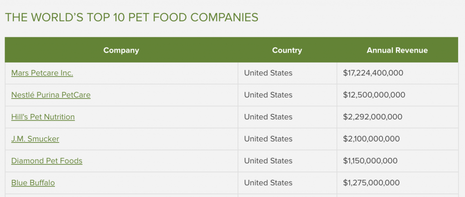Click the Annual Revenue column header
This screenshot has height=197, width=465.
click(x=397, y=50)
